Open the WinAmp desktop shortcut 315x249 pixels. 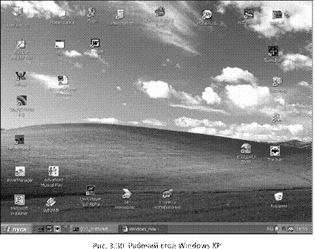click(x=50, y=202)
